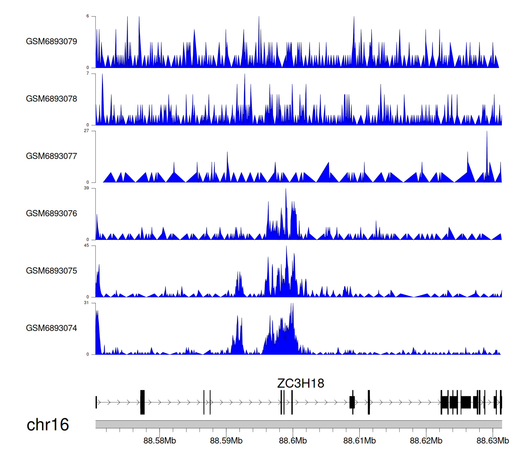Select the GSM6893076 track label
Viewport: 529px width, 465px height.
[51, 213]
